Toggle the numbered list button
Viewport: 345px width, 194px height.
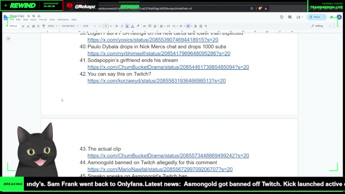click(188, 26)
